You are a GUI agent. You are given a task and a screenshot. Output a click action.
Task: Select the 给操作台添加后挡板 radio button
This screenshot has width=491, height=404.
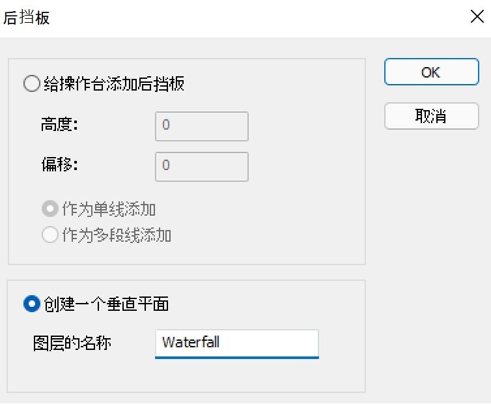[31, 84]
